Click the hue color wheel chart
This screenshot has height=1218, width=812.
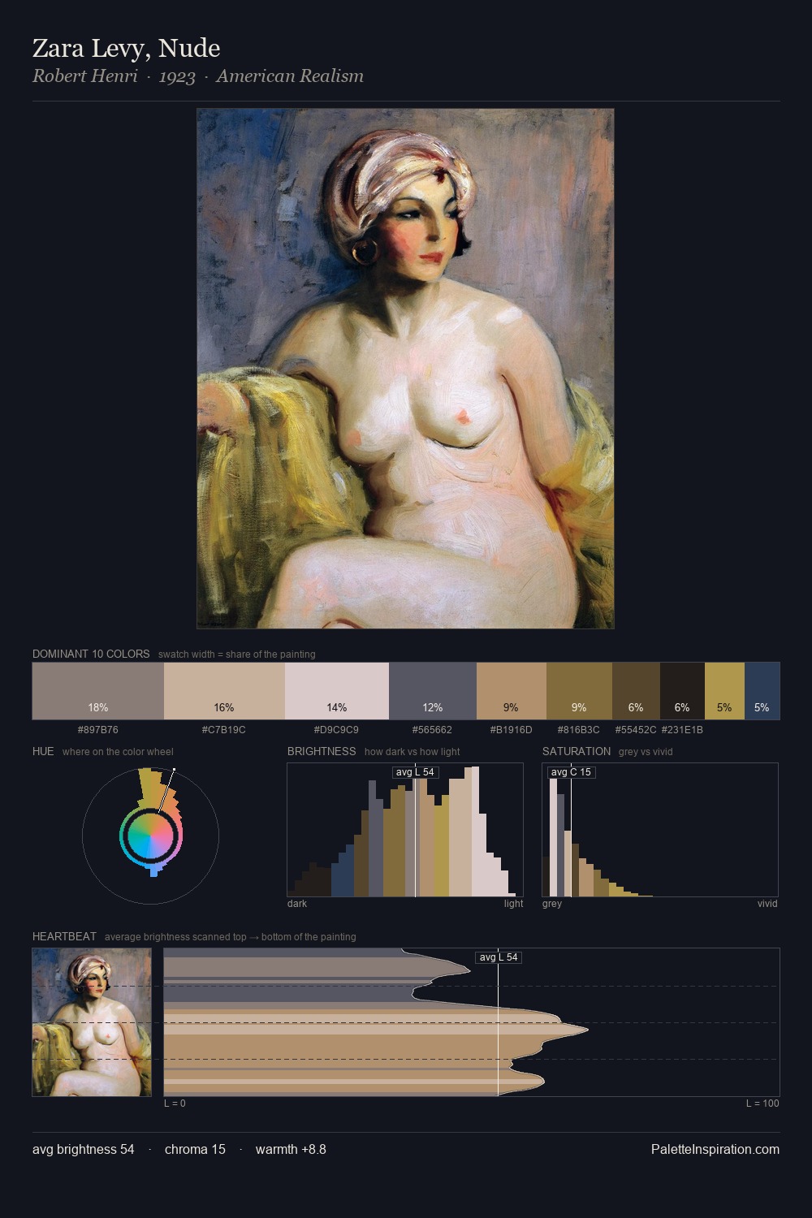pos(150,835)
